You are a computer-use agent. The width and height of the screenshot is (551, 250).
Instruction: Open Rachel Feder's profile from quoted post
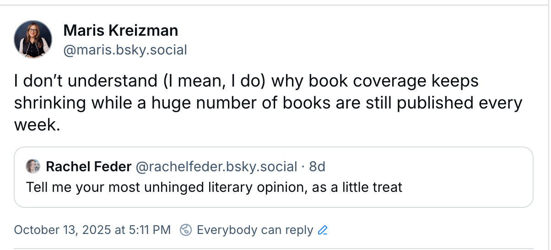89,167
